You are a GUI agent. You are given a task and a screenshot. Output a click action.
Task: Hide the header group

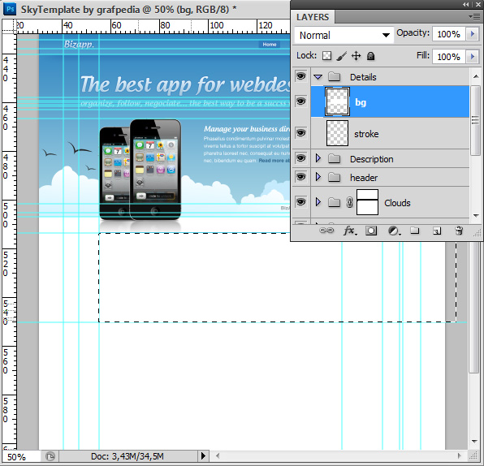point(301,177)
